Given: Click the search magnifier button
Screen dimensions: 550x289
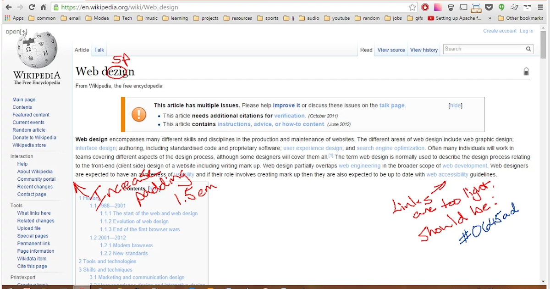Looking at the screenshot, I should (x=528, y=49).
